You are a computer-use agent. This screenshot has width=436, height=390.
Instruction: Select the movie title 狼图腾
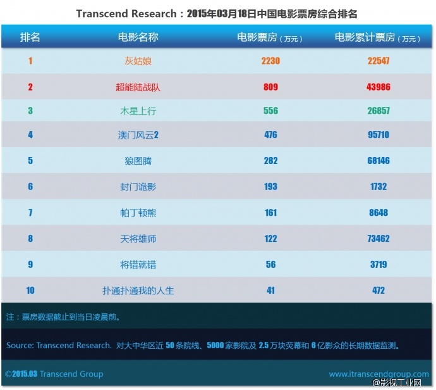click(138, 161)
